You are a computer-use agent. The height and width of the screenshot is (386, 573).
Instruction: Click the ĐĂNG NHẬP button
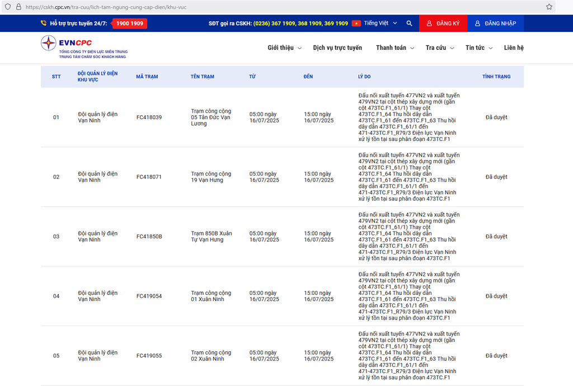coord(495,23)
